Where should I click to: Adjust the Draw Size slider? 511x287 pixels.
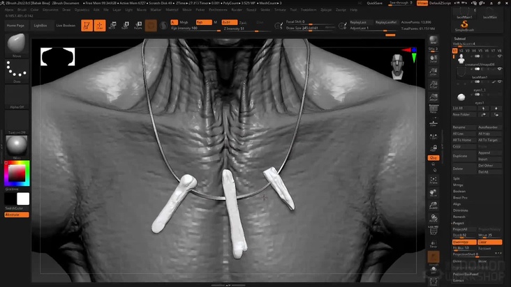(310, 28)
